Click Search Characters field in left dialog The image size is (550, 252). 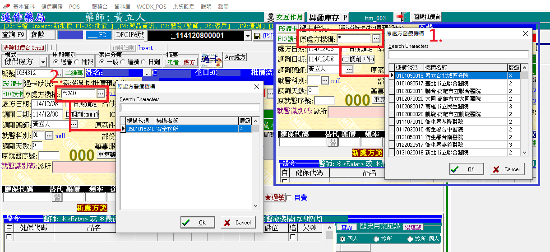(x=189, y=107)
